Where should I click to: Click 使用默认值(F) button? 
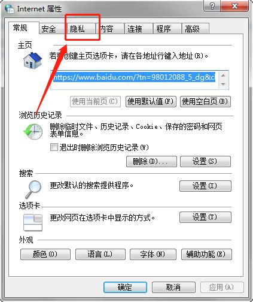coord(151,102)
